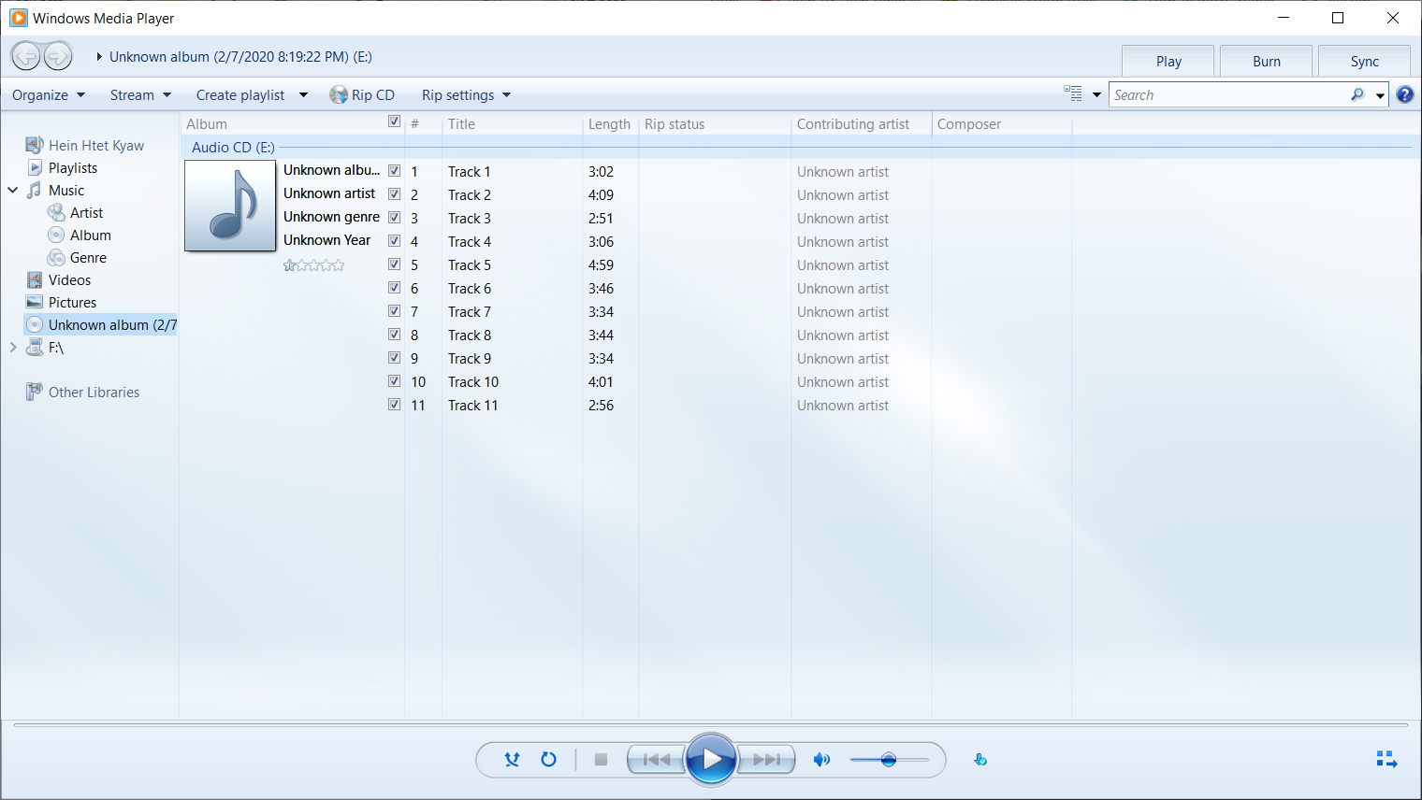Uncheck Track 10 checkbox
This screenshot has height=800, width=1422.
[394, 381]
